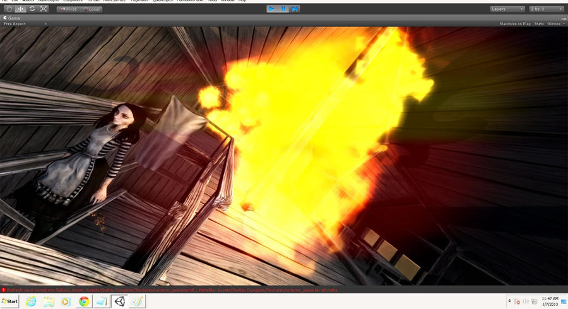The image size is (568, 309).
Task: Click the Show Desktop button
Action: pos(564,301)
